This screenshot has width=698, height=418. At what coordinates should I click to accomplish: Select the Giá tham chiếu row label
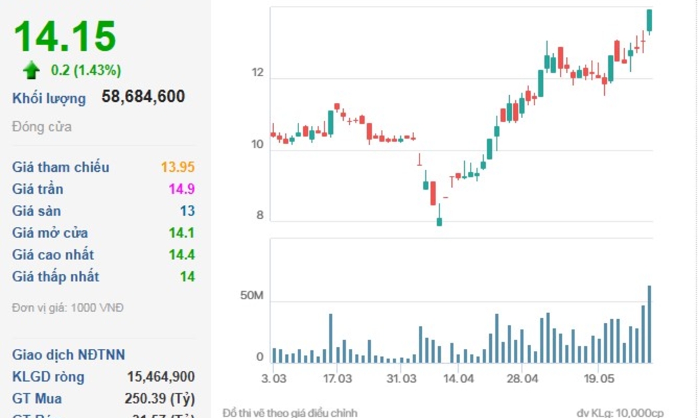pyautogui.click(x=60, y=167)
